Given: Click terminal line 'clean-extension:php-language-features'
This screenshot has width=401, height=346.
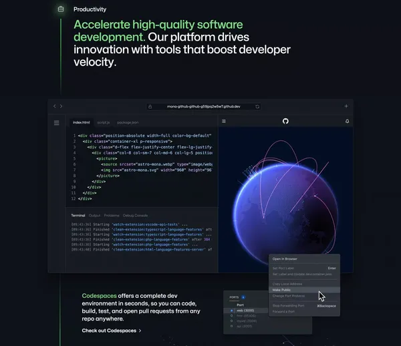Looking at the screenshot, I should tap(140, 239).
